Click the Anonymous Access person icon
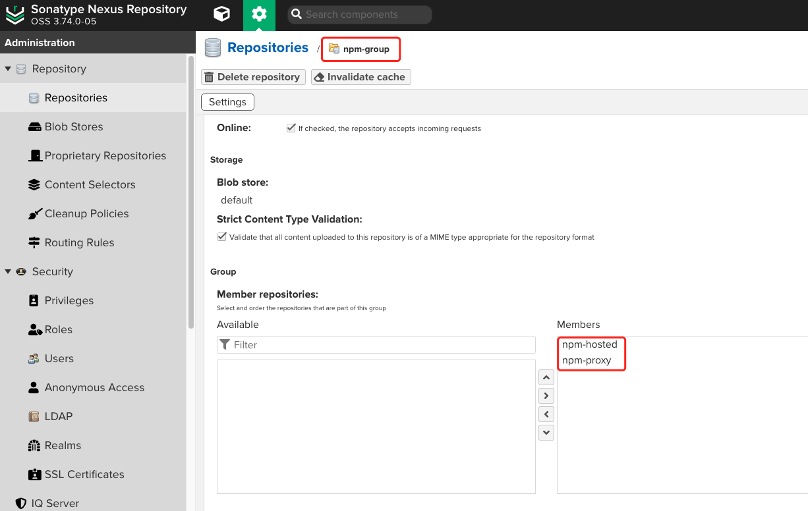 point(34,388)
